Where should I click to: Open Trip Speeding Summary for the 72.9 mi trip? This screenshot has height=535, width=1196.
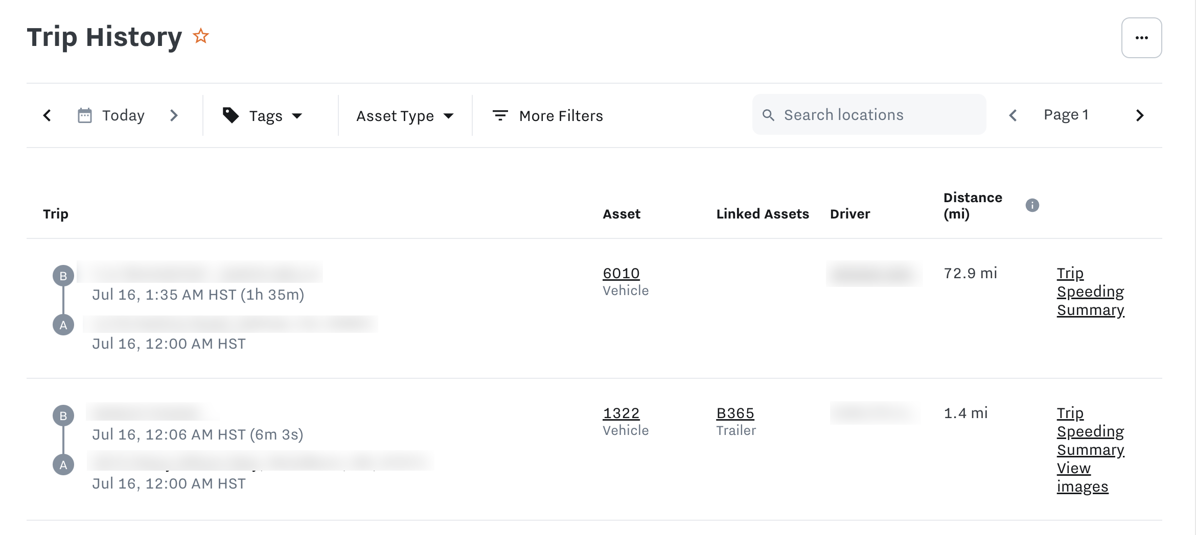[x=1090, y=291]
